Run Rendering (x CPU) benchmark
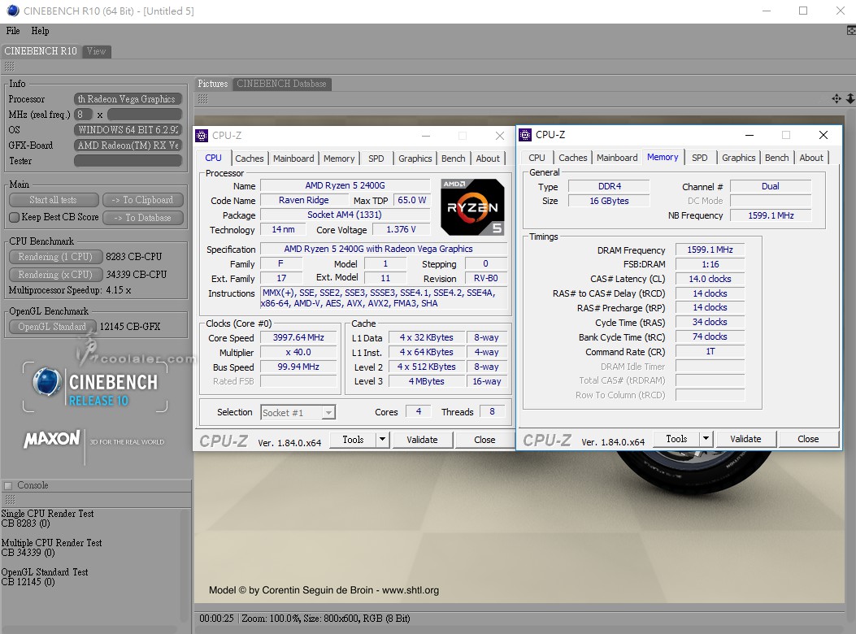 point(55,275)
